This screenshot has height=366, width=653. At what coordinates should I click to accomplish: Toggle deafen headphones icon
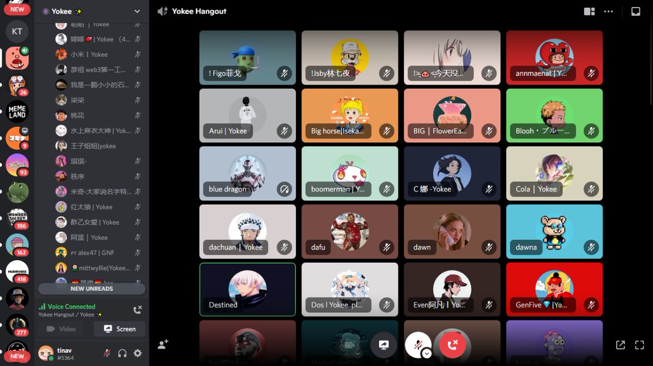(122, 353)
